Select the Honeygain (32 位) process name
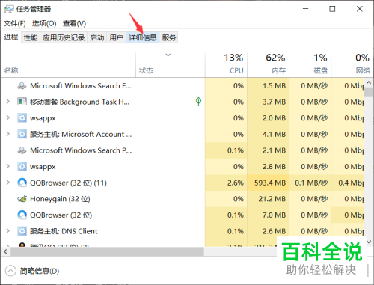The height and width of the screenshot is (285, 374). [60, 199]
